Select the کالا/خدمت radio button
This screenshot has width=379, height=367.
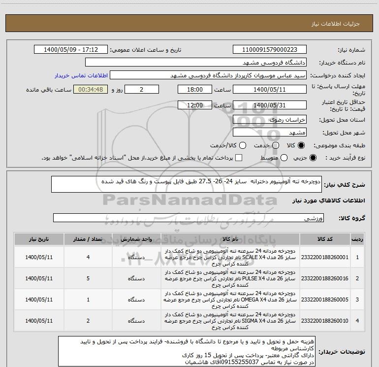tap(243, 145)
